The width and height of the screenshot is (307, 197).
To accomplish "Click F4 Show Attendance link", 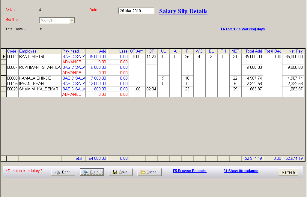I will tap(241, 171).
